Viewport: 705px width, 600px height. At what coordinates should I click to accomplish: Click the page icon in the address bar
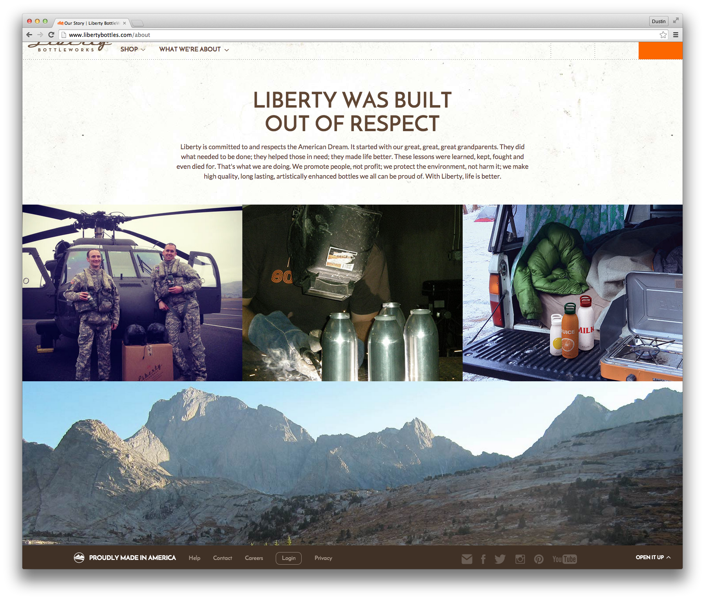pyautogui.click(x=64, y=35)
